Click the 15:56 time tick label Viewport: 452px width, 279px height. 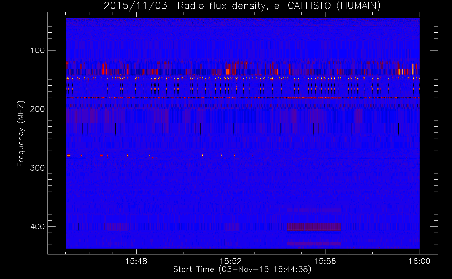[x=325, y=261]
